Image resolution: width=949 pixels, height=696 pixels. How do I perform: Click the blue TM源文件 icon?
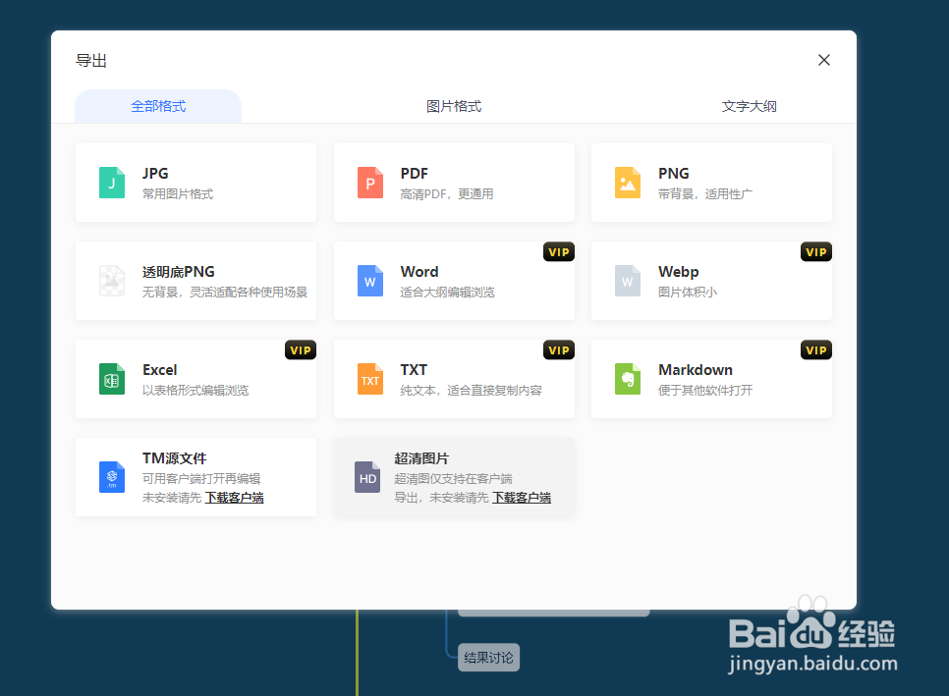tap(112, 477)
